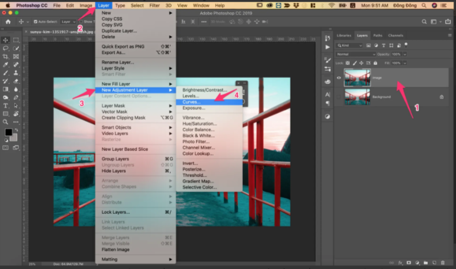Select the Crop tool
Screen dimensions: 456x269
6,56
